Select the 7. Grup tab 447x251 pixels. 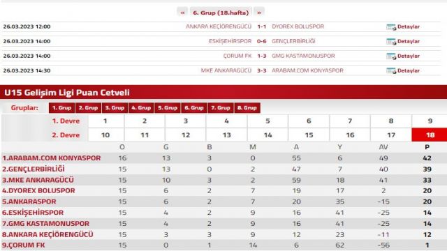[x=221, y=108]
